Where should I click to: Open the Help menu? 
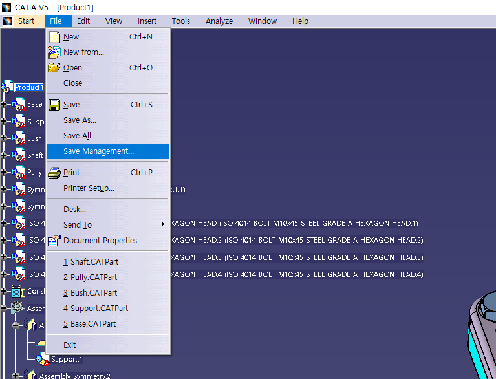click(300, 21)
